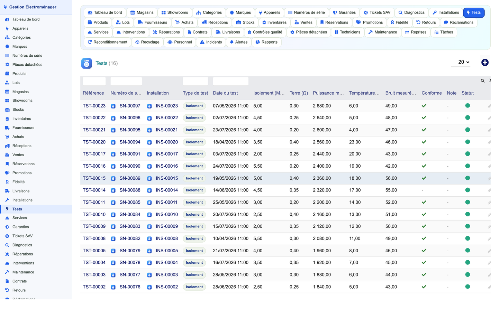This screenshot has height=309, width=500.
Task: Click the blue plus add-test icon
Action: point(485,63)
